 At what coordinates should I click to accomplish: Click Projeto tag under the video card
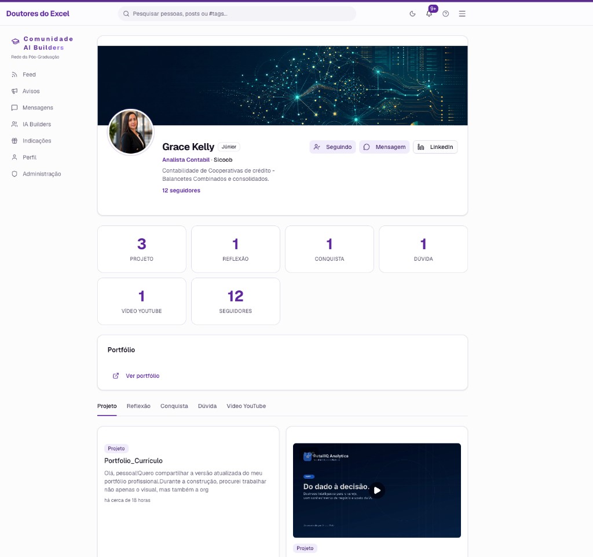coord(305,548)
